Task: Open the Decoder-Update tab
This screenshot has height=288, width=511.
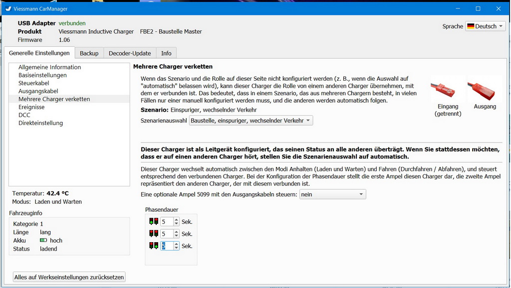Action: click(130, 53)
